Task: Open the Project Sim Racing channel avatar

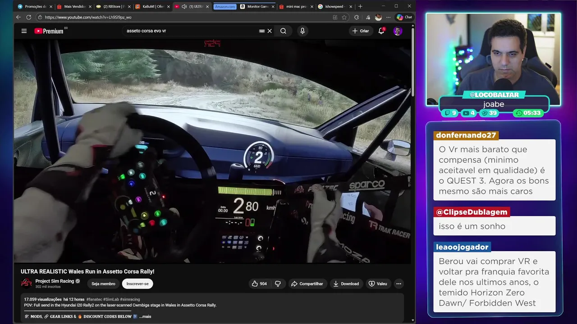Action: tap(26, 283)
